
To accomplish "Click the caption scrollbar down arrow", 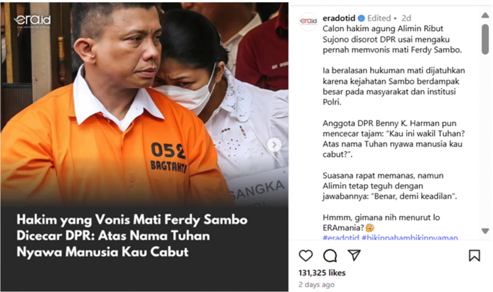I will (485, 231).
